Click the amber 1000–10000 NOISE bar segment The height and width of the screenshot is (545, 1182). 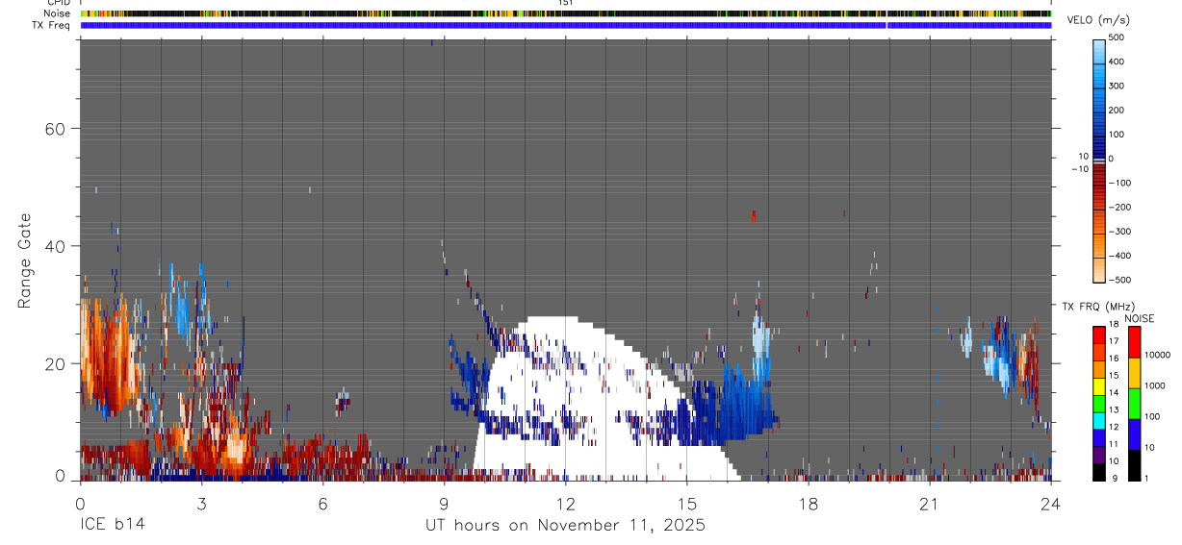[1133, 372]
